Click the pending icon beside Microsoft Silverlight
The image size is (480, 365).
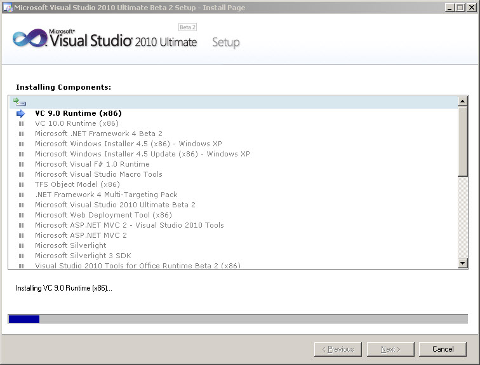[21, 246]
